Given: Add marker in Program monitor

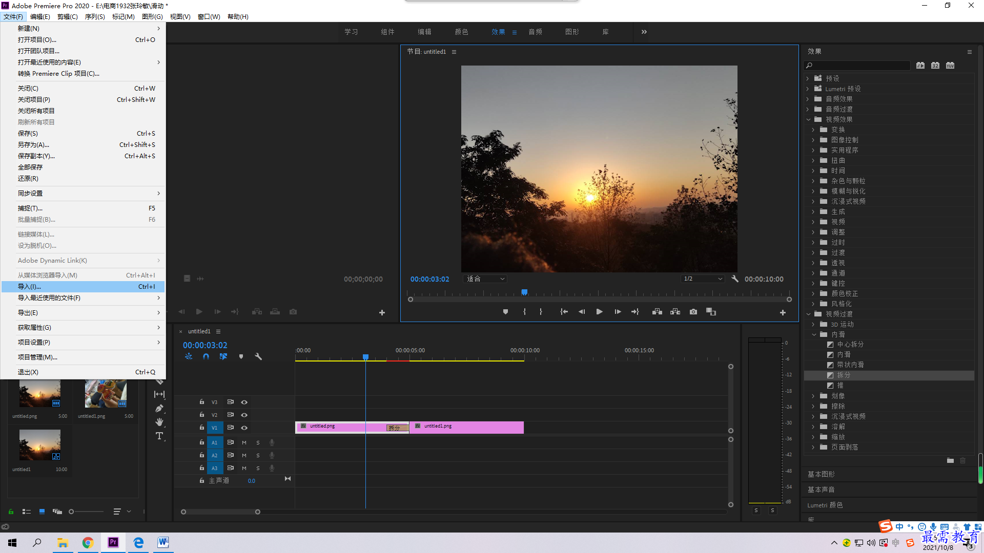Looking at the screenshot, I should [x=505, y=312].
